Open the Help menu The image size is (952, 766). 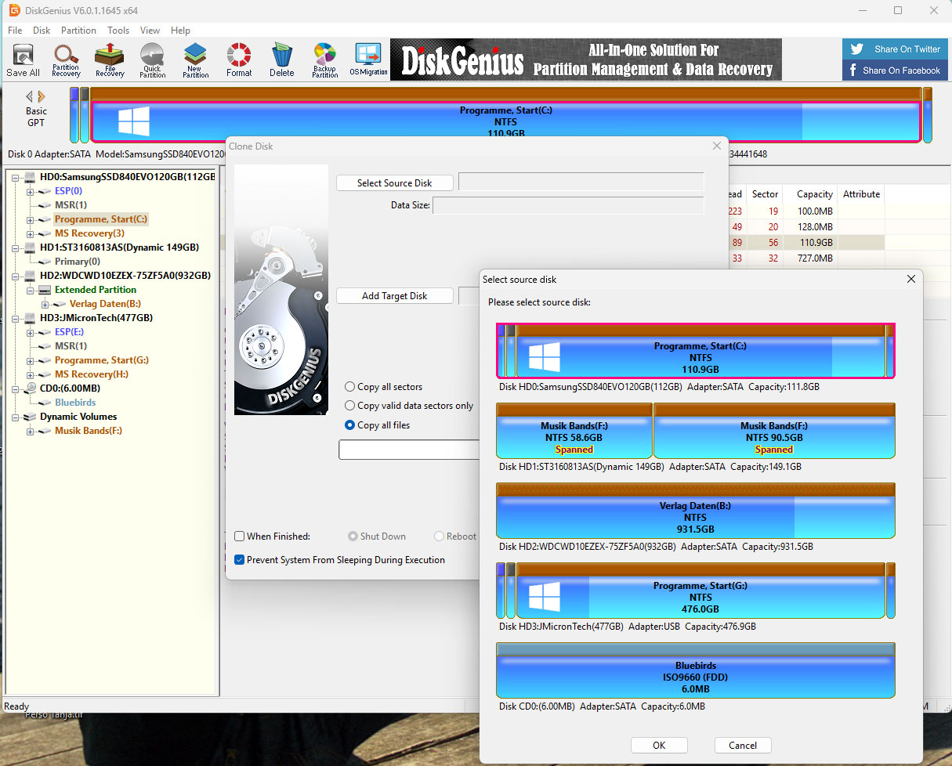coord(180,31)
